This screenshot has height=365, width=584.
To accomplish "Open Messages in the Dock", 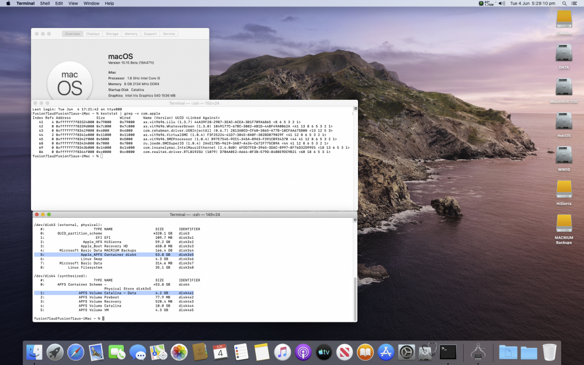I will pos(138,352).
